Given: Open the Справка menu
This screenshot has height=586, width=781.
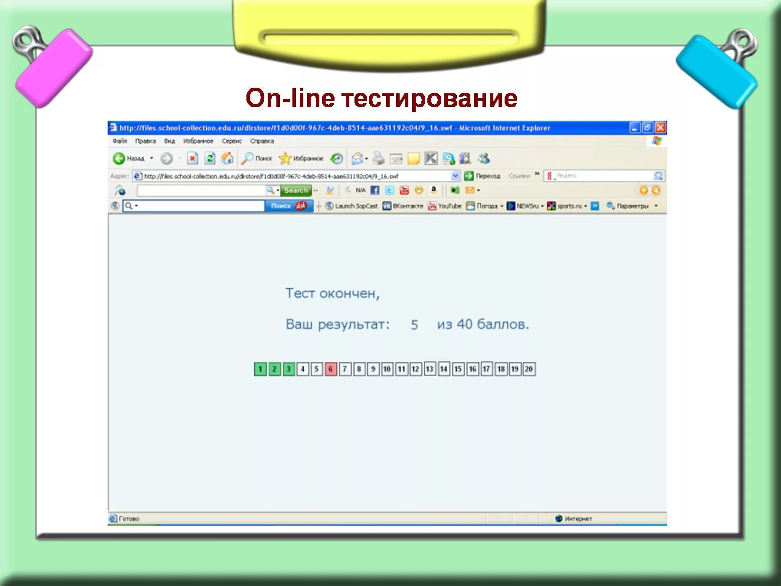Looking at the screenshot, I should 262,141.
